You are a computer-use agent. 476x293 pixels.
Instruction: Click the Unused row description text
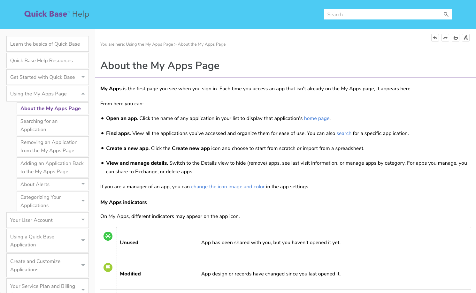click(271, 243)
